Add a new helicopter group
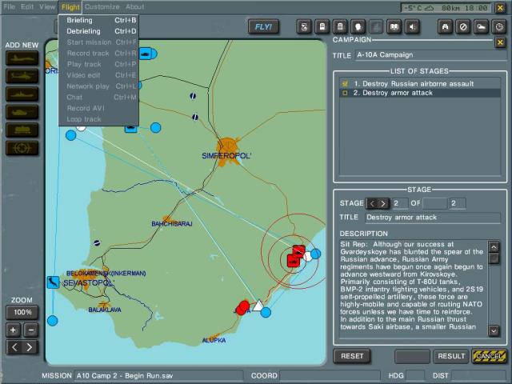512x384 pixels. [x=22, y=75]
